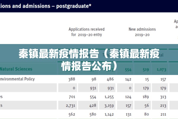Select the cell showing 56
This screenshot has height=119, width=178.
point(147,106)
